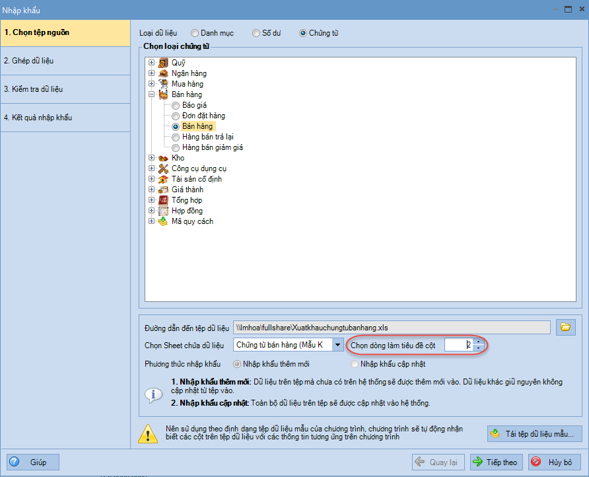This screenshot has width=589, height=477.
Task: Click Tải tệp dữ liệu mẫu button
Action: point(535,433)
